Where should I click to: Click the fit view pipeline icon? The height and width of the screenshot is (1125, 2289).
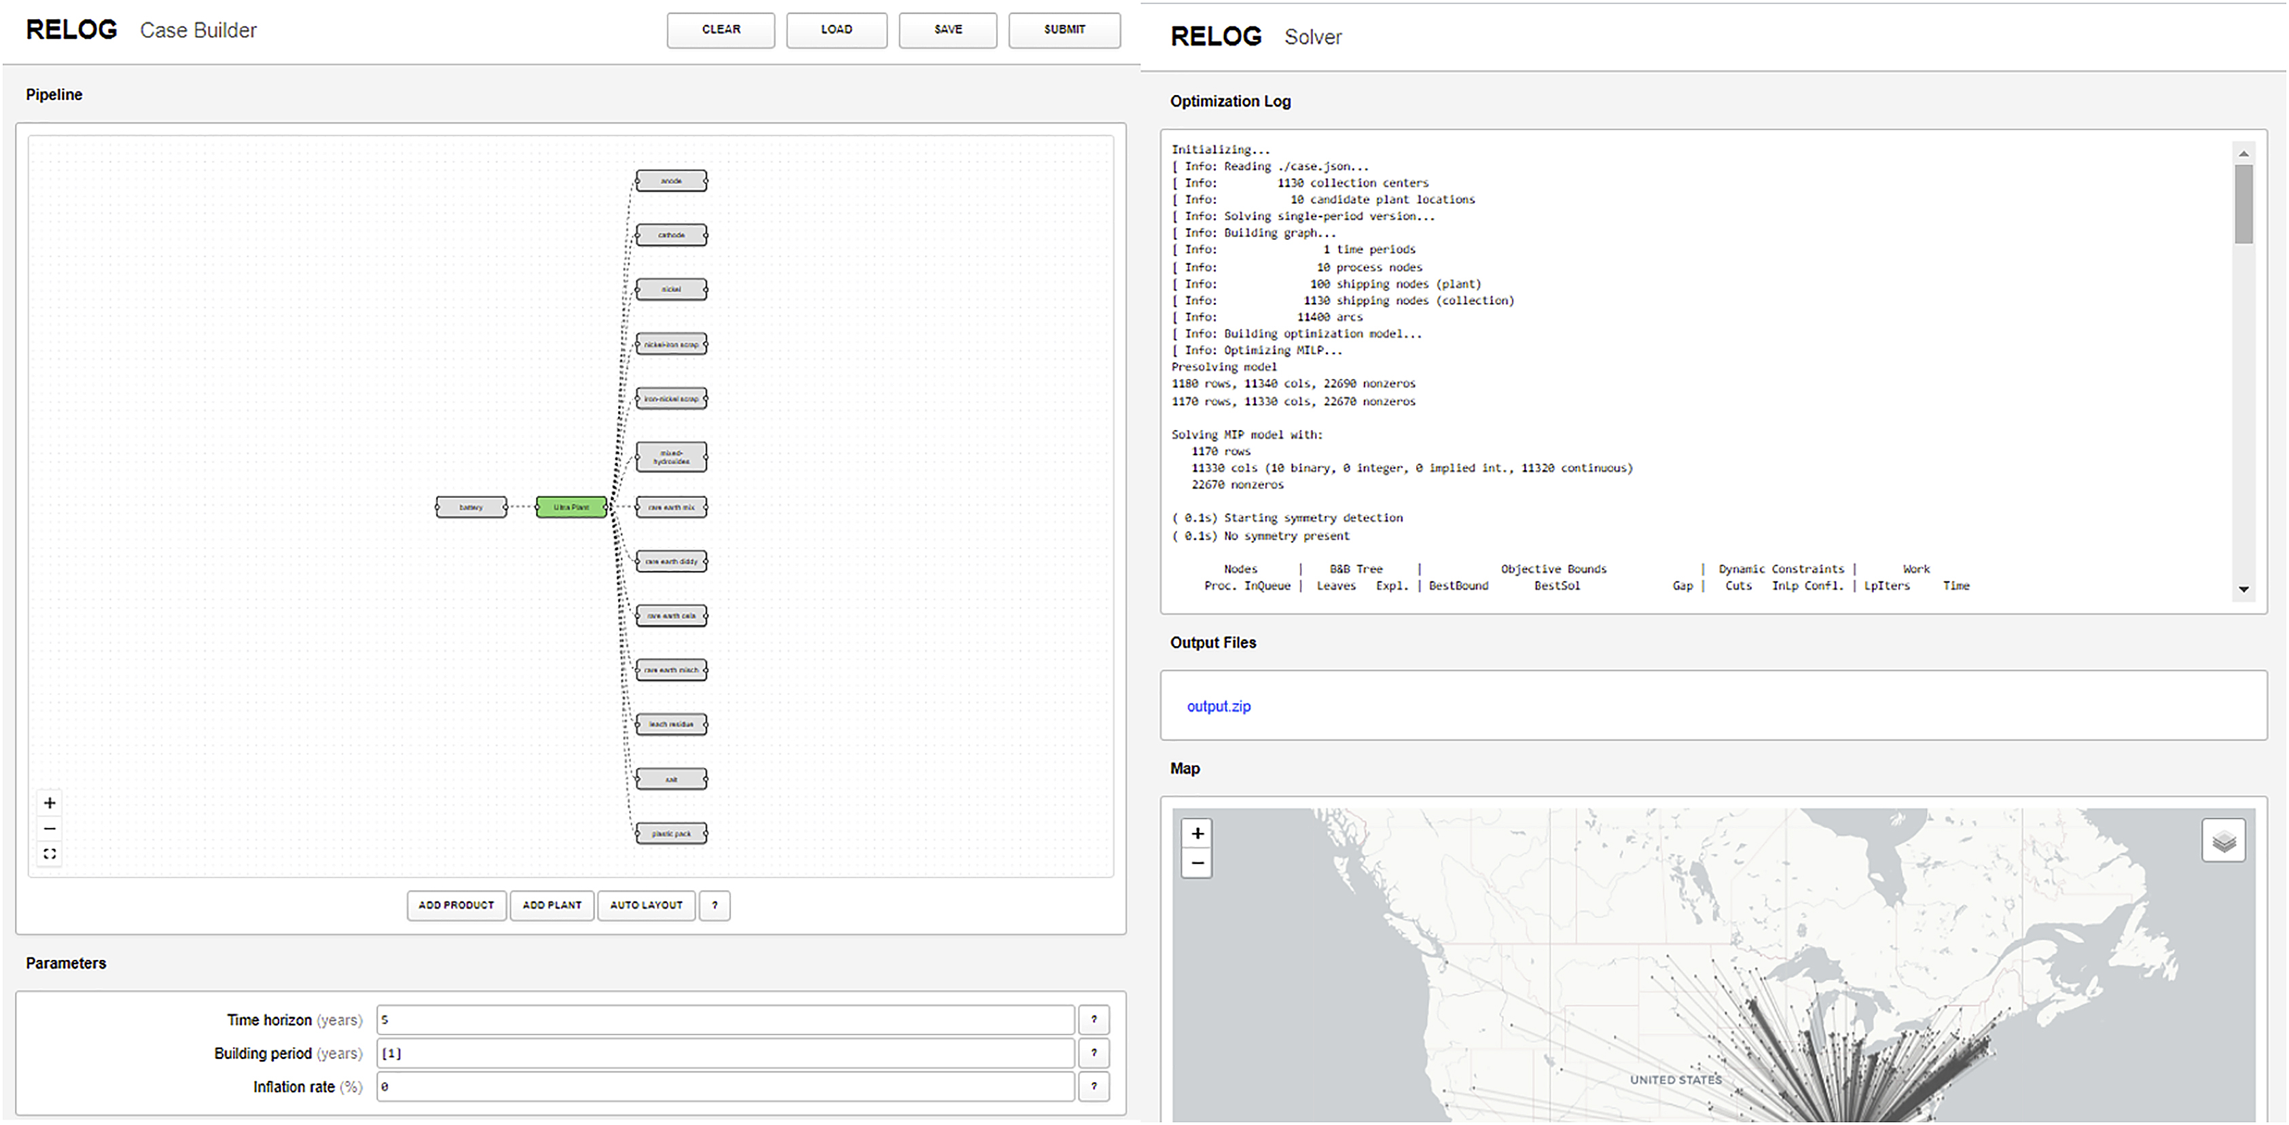(50, 854)
